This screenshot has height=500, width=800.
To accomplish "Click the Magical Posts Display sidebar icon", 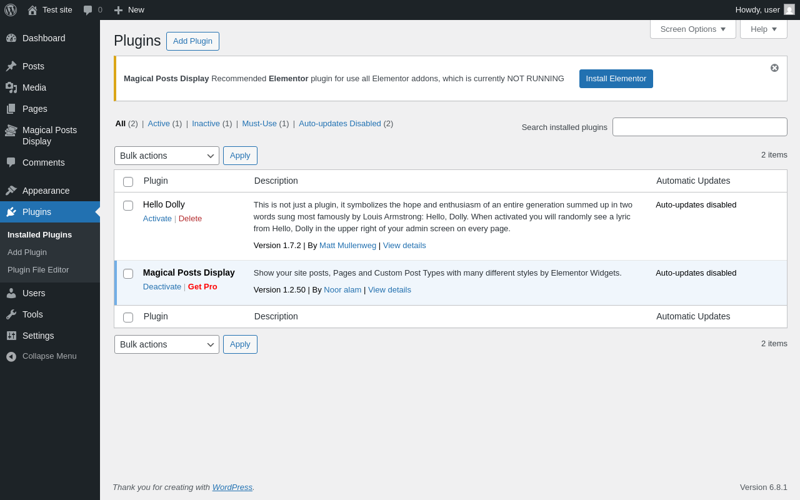I will point(11,130).
